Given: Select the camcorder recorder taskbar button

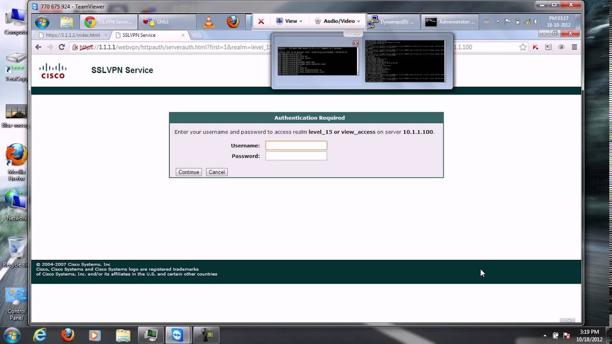Looking at the screenshot, I should coord(206,335).
